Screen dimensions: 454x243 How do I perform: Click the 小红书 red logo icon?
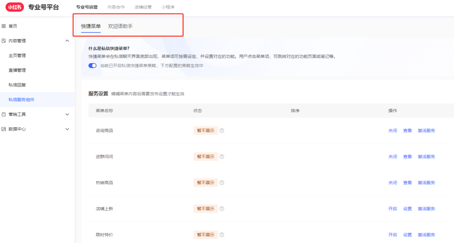tap(15, 7)
